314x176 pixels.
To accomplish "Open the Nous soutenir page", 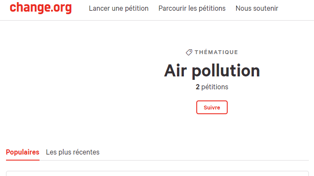I will (x=257, y=9).
